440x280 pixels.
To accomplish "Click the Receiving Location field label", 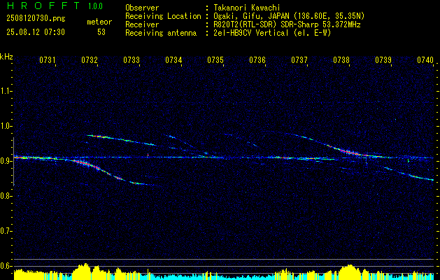I will pyautogui.click(x=163, y=16).
